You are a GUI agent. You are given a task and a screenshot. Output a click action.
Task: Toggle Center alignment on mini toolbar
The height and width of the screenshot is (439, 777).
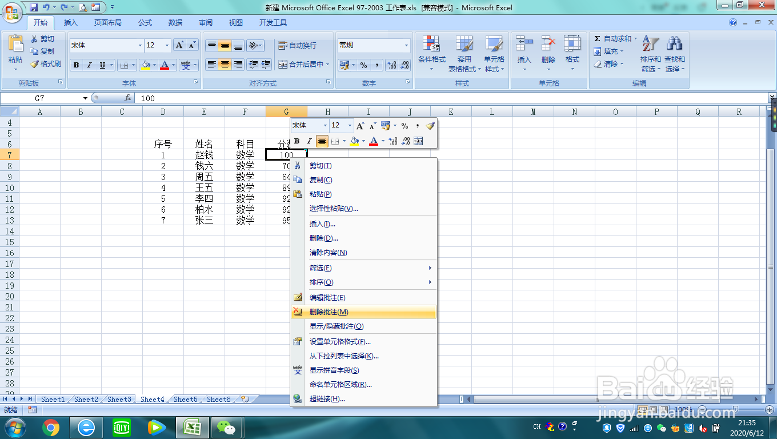click(322, 141)
